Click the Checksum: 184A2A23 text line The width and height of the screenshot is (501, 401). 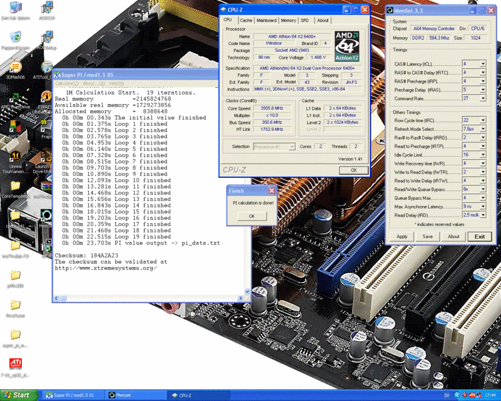pyautogui.click(x=86, y=256)
